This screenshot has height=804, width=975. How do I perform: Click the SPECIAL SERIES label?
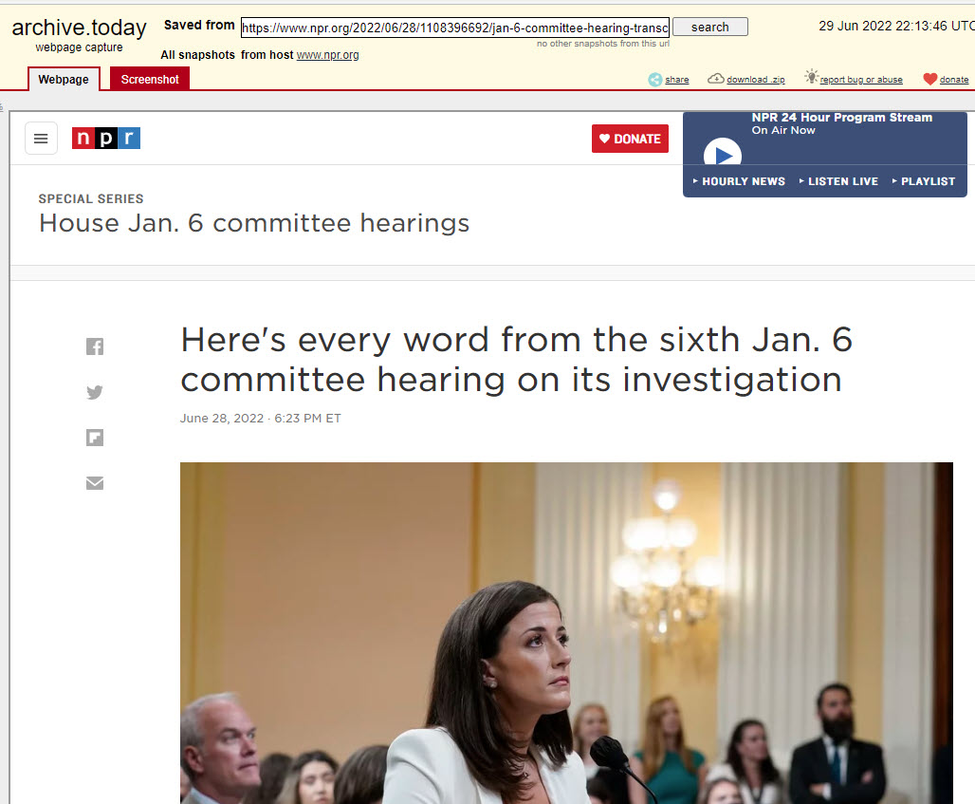tap(91, 198)
